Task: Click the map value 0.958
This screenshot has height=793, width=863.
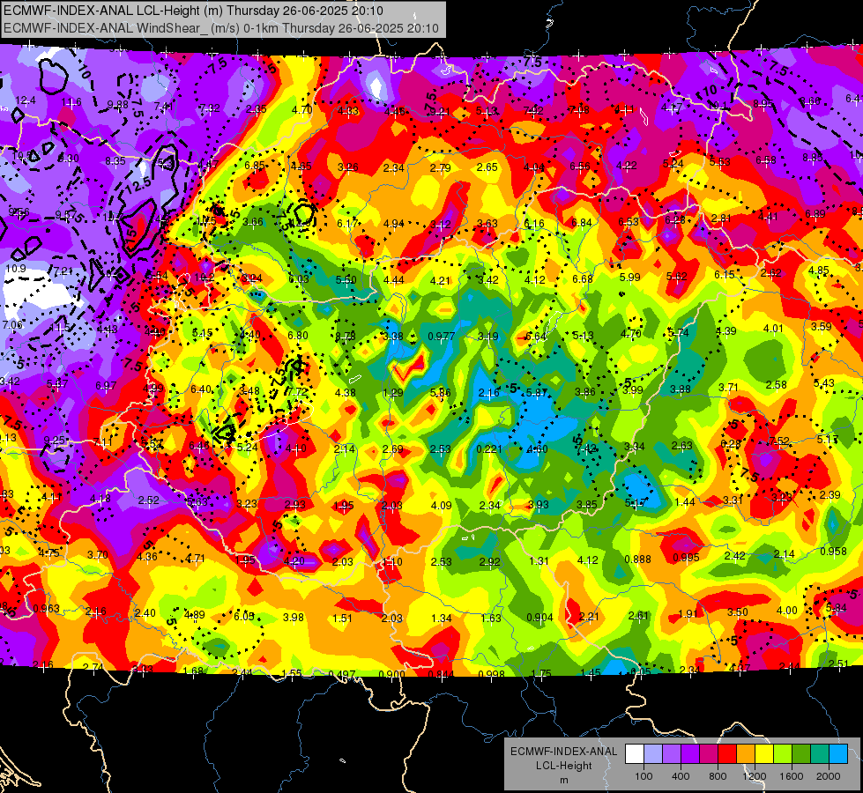Action: tap(833, 552)
